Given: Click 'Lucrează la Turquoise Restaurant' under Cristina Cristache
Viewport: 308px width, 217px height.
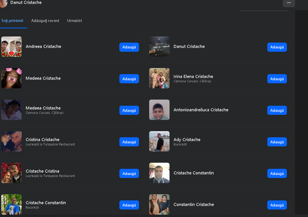Looking at the screenshot, I should coord(50,144).
